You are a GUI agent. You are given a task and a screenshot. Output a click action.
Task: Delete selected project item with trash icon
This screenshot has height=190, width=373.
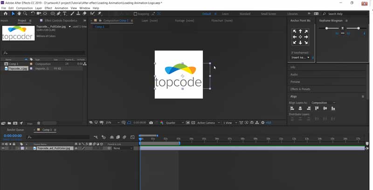(x=39, y=123)
